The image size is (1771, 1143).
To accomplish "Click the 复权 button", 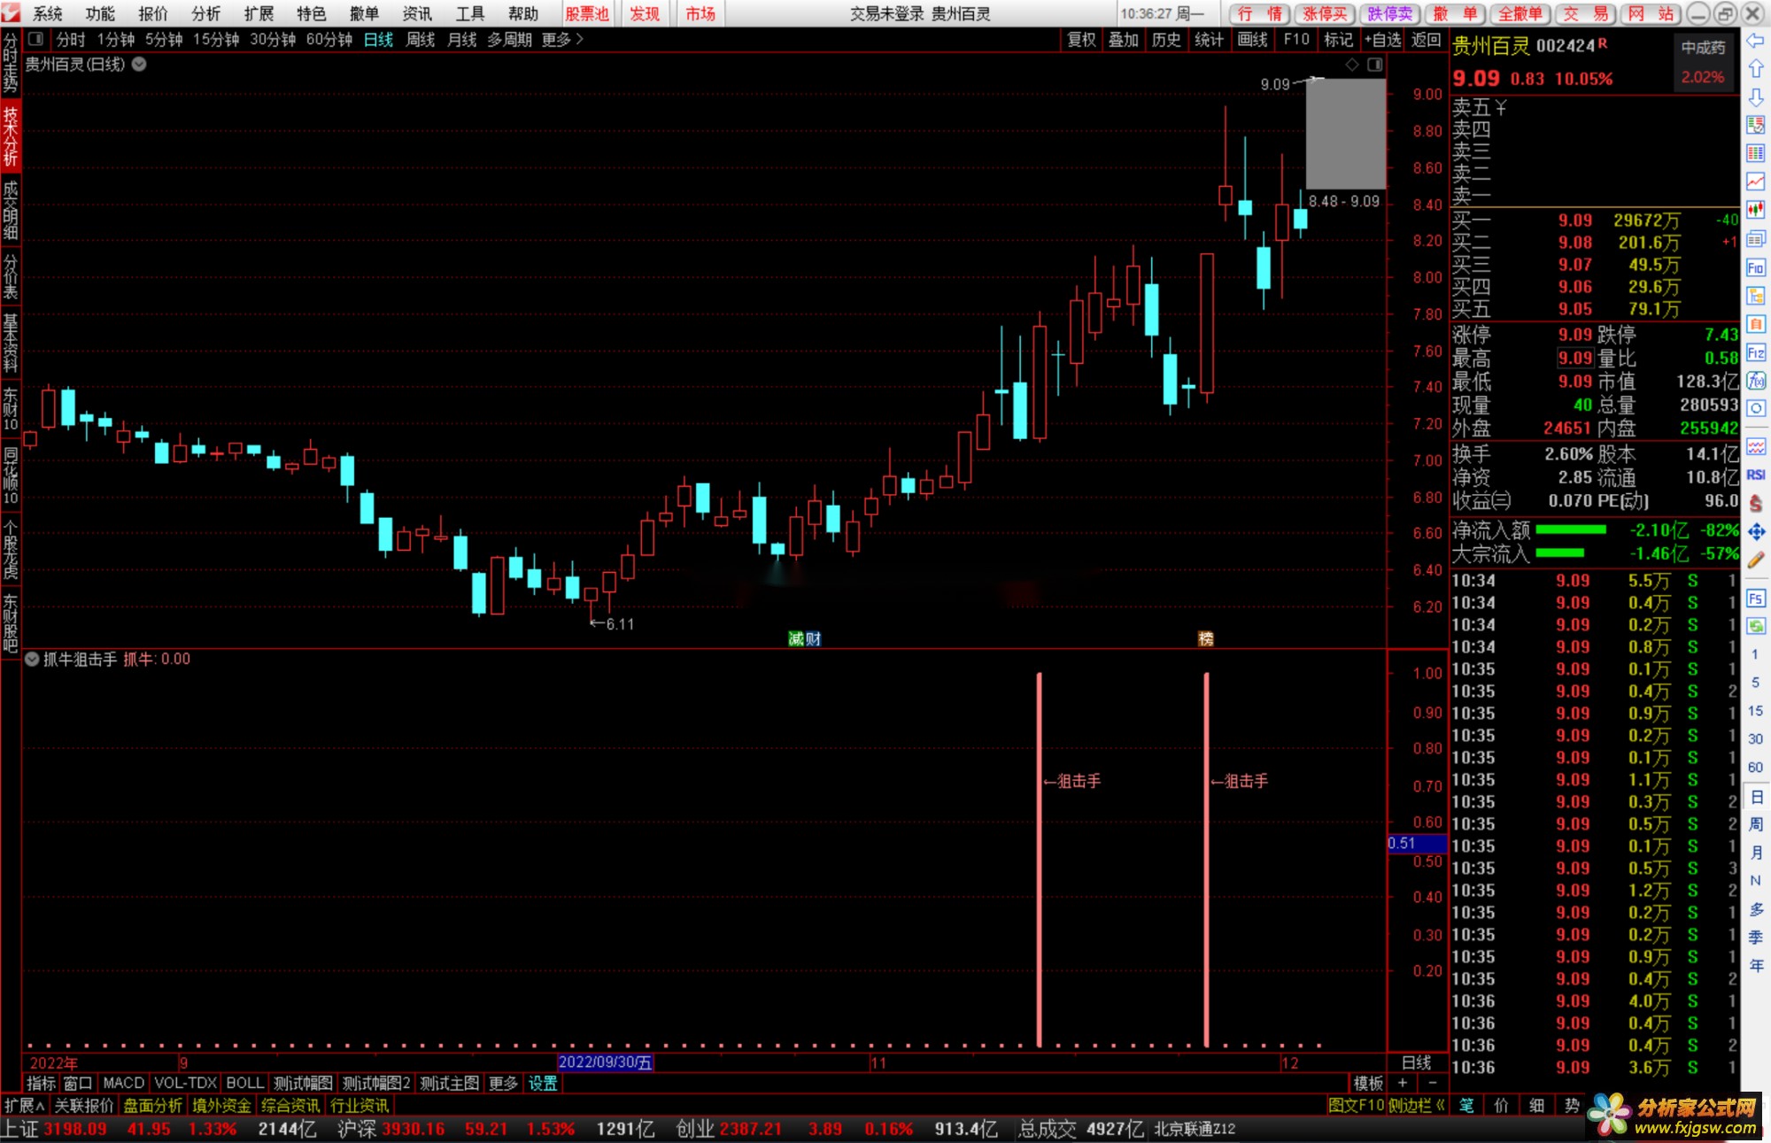I will [x=1081, y=39].
